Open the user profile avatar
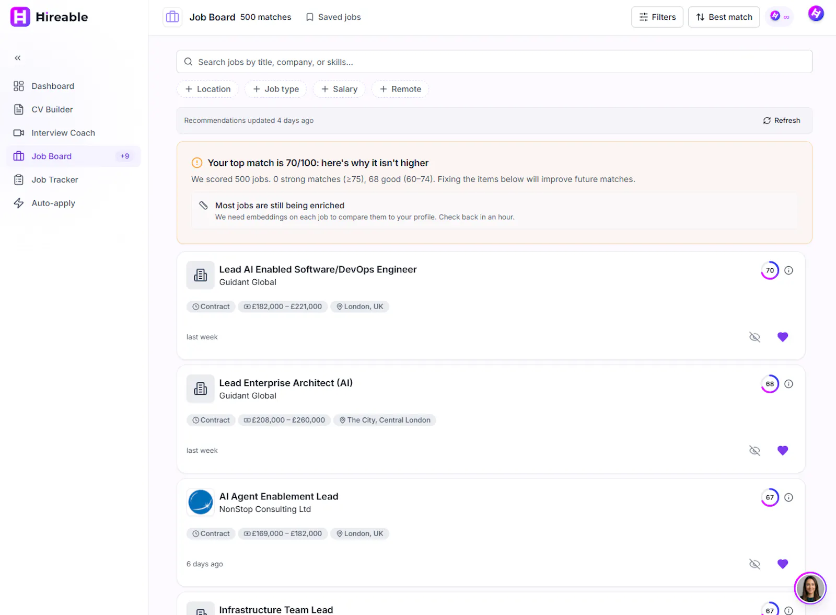Image resolution: width=836 pixels, height=615 pixels. 816,14
